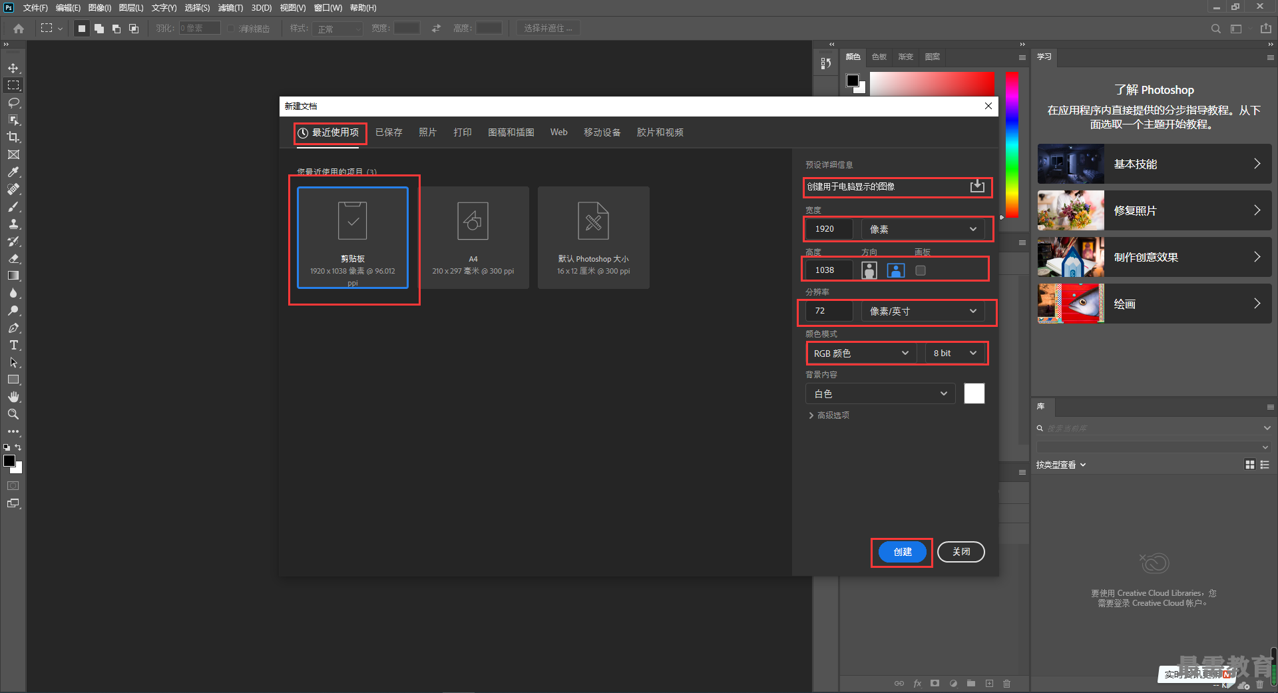Select landscape orientation
This screenshot has height=693, width=1278.
[896, 270]
